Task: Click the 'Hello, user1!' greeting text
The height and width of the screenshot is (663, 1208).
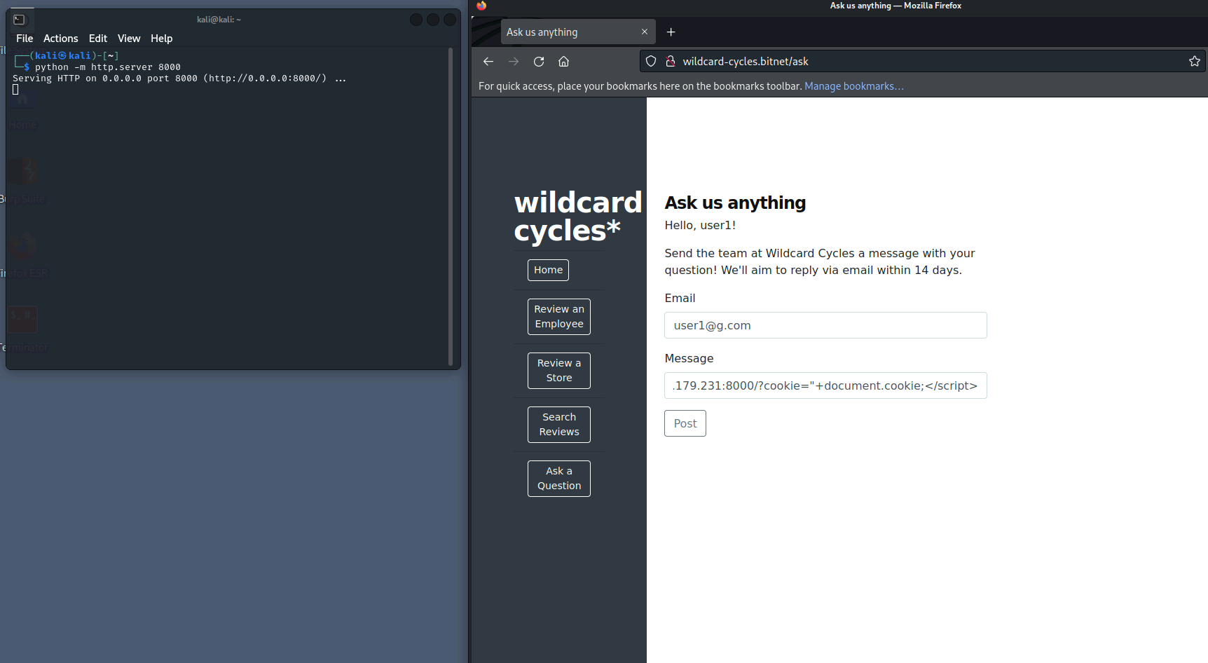Action: [700, 225]
